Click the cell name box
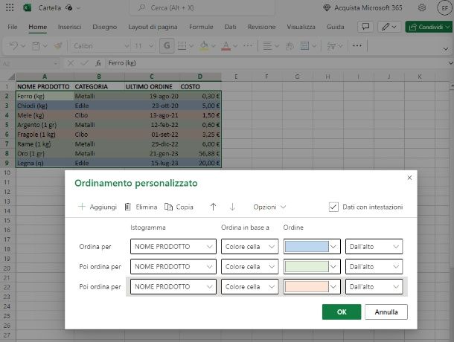This screenshot has width=454, height=342. [x=30, y=63]
